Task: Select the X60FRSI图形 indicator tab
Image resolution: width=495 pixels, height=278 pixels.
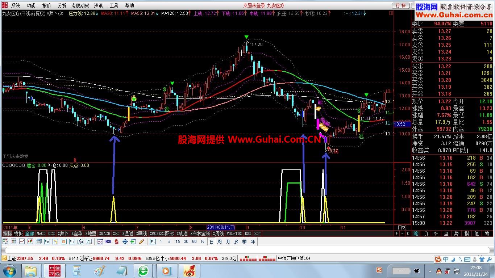Action: tap(162, 233)
